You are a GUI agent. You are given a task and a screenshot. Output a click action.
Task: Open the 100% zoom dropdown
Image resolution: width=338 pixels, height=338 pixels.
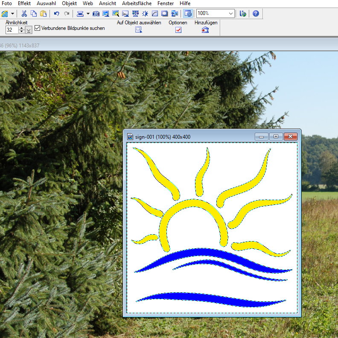click(231, 14)
